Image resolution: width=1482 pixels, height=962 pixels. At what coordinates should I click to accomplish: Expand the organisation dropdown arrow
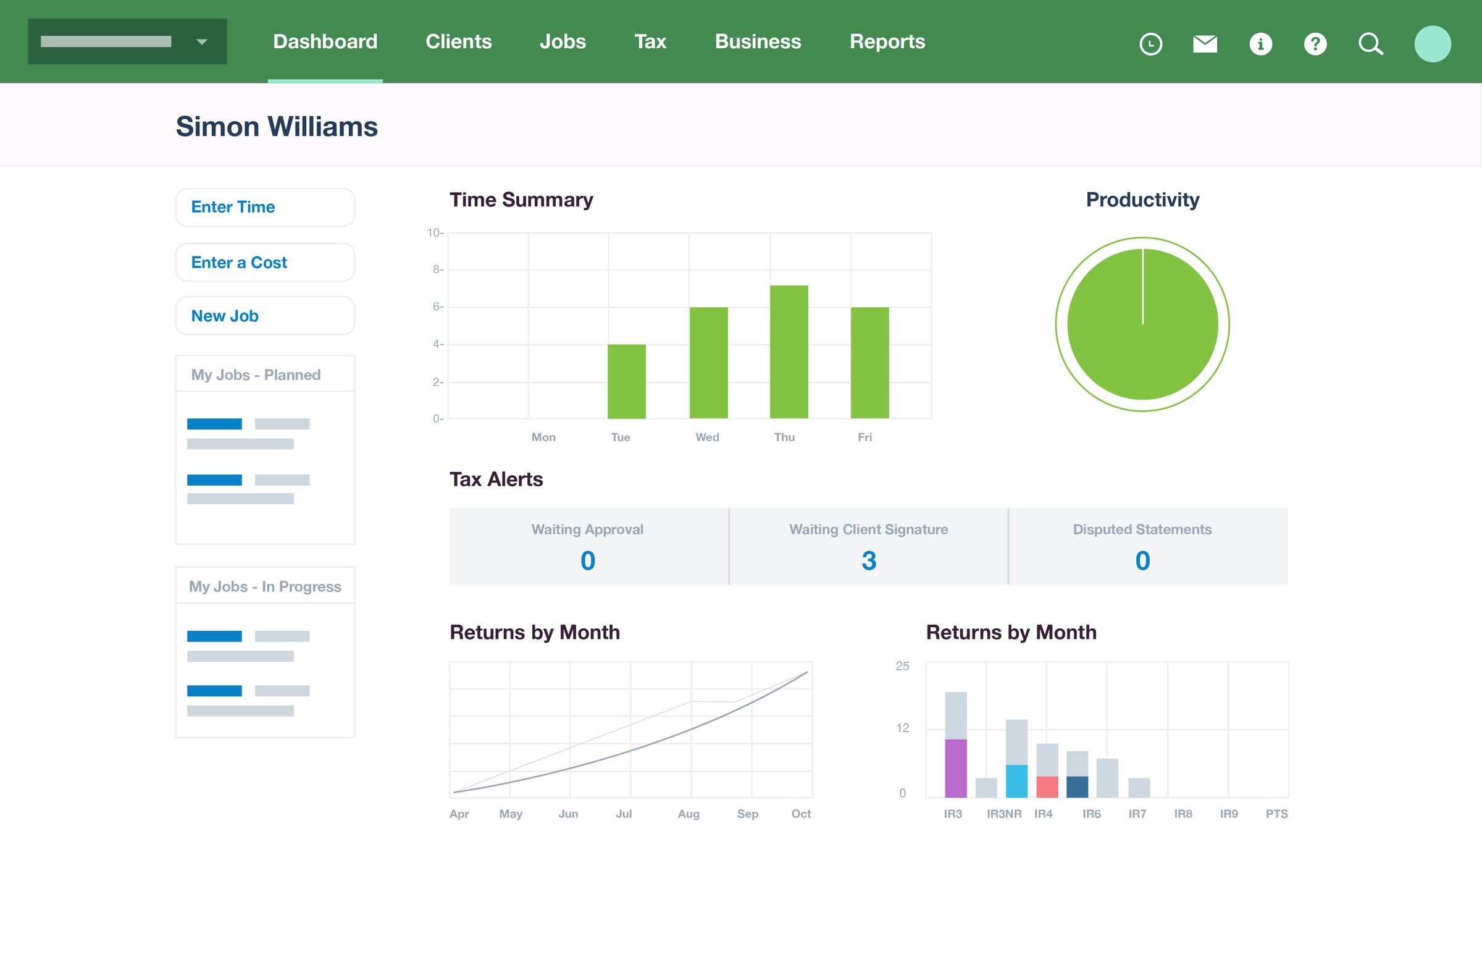click(x=201, y=42)
